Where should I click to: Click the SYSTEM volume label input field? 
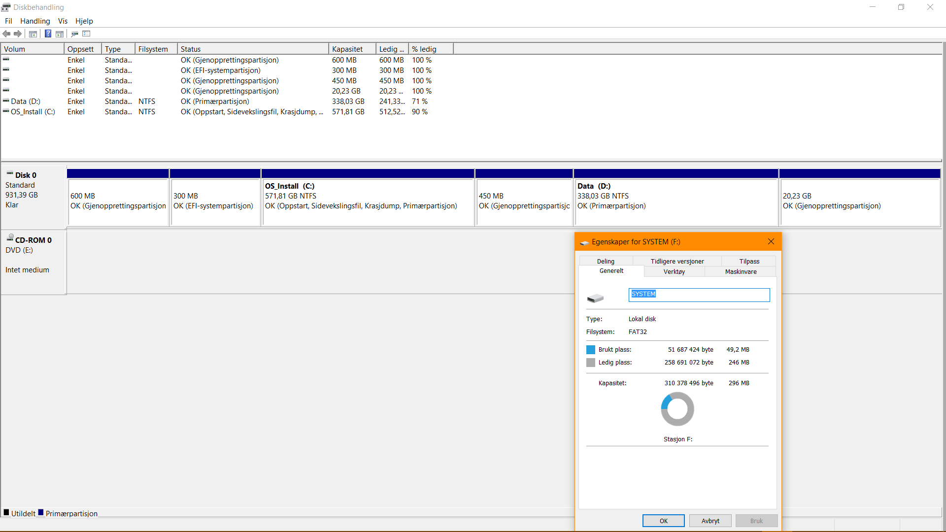tap(699, 295)
